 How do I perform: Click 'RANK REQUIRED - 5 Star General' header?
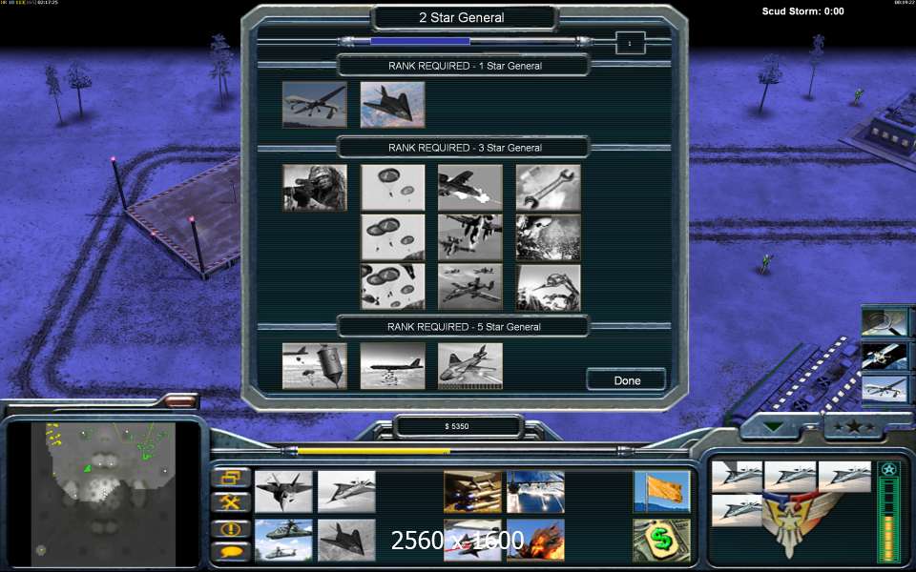[x=464, y=327]
